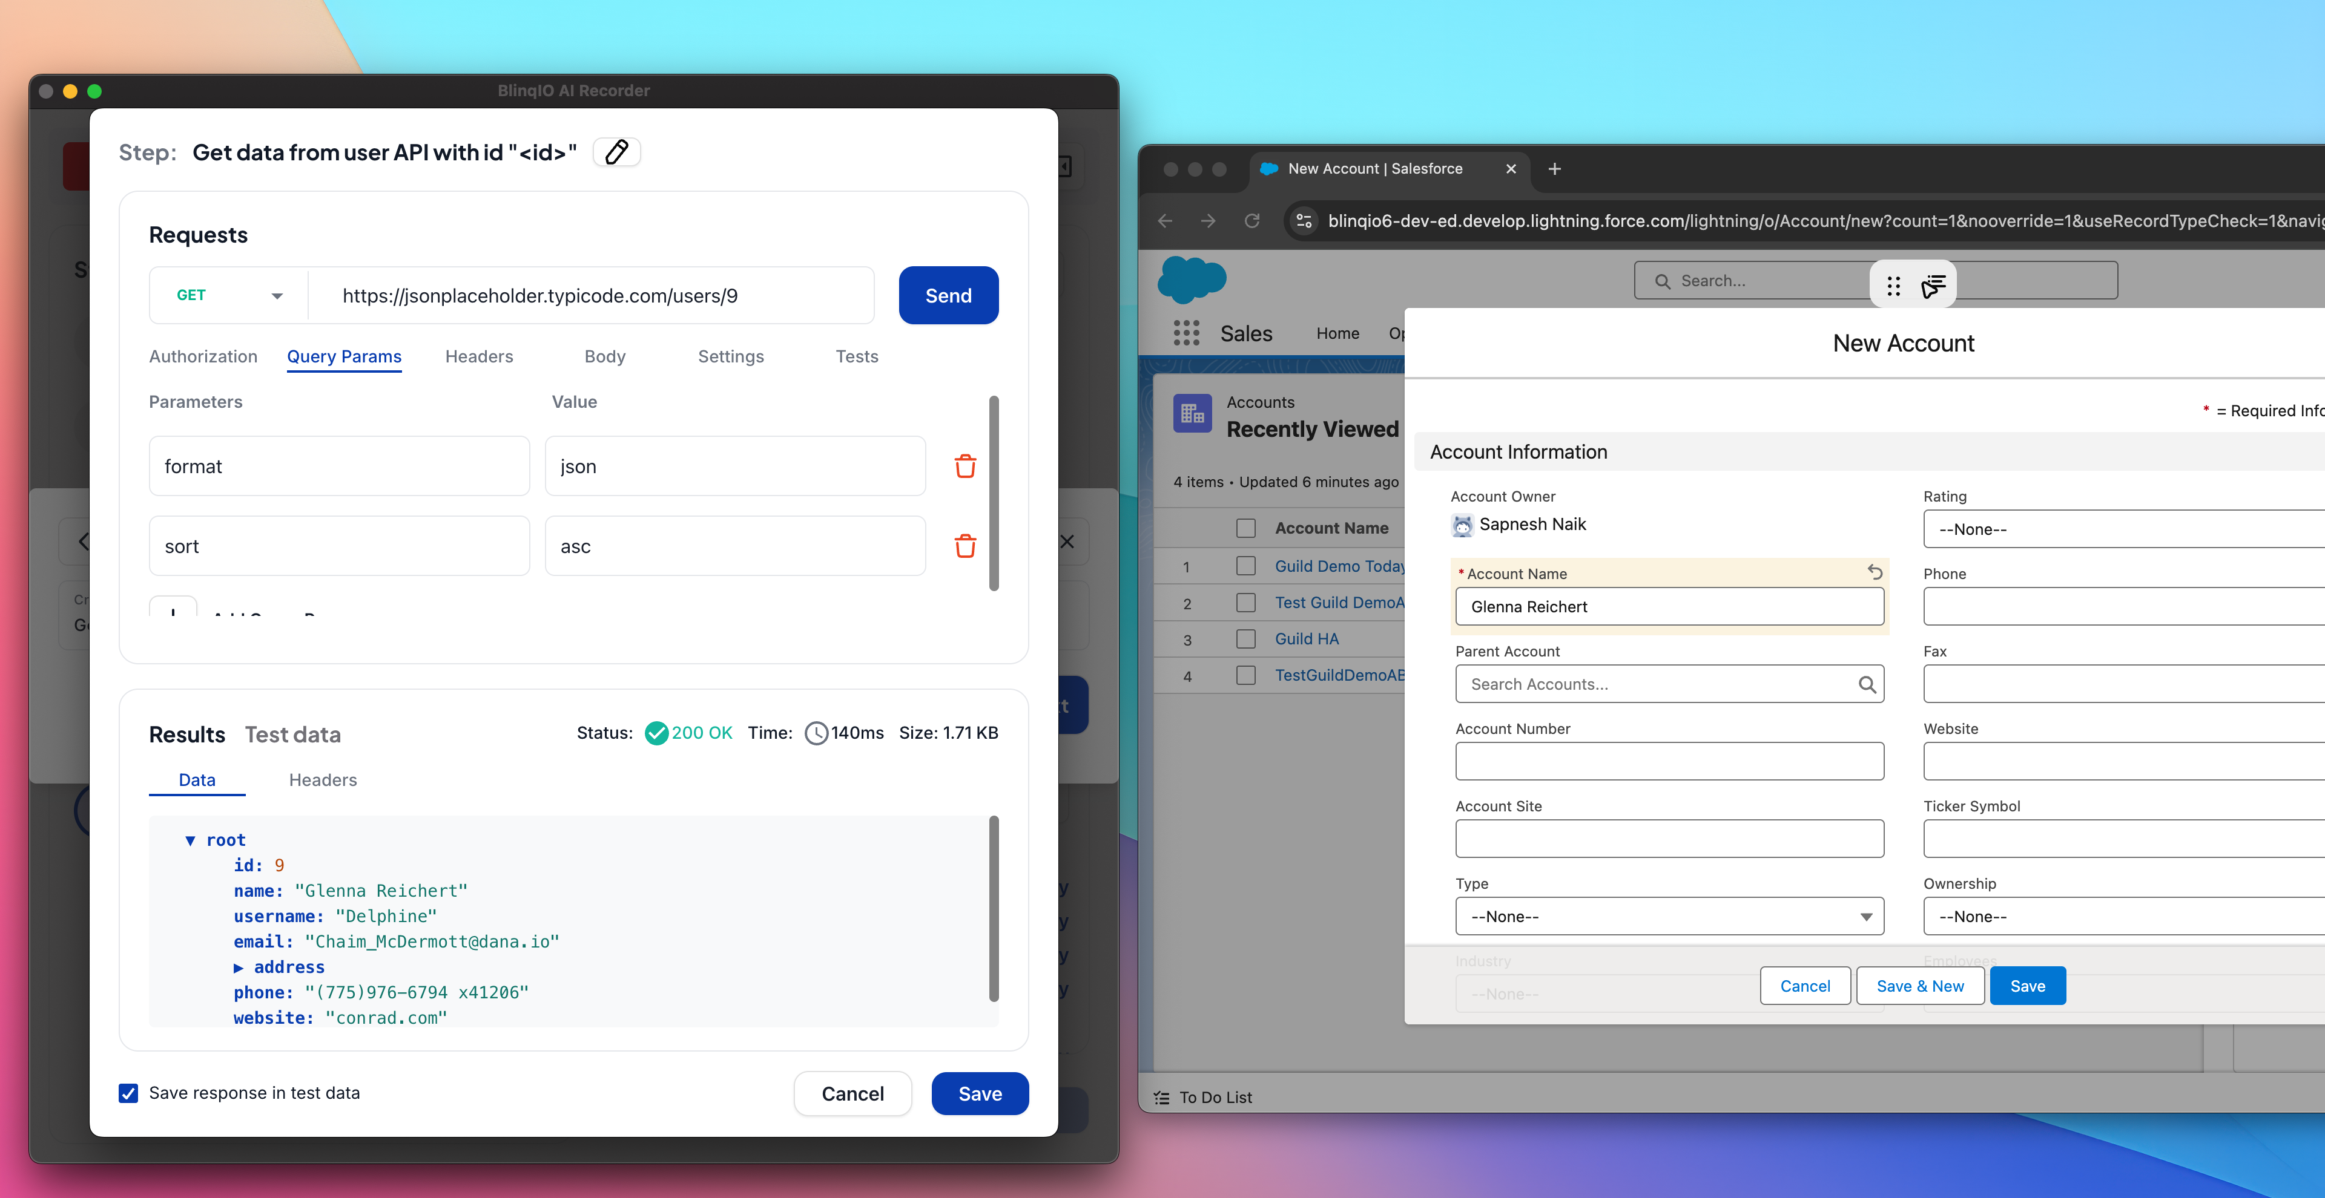Click the site info icon in address bar
Viewport: 2325px width, 1198px height.
pyautogui.click(x=1304, y=221)
